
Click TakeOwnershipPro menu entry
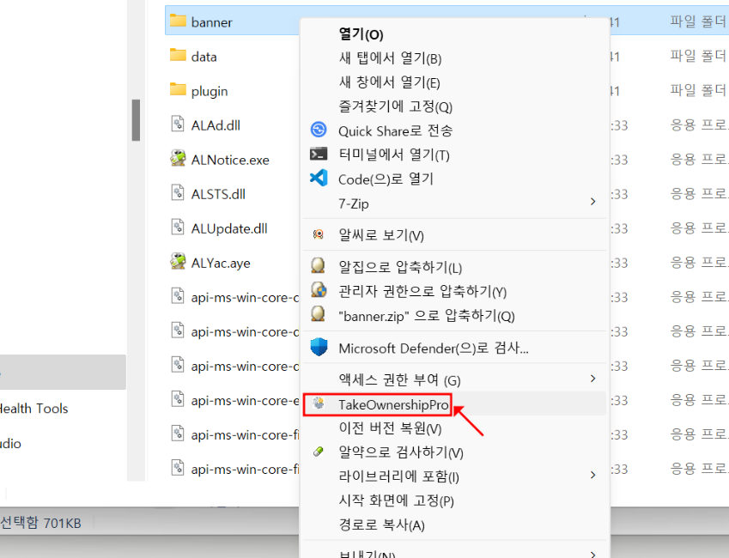click(x=455, y=404)
